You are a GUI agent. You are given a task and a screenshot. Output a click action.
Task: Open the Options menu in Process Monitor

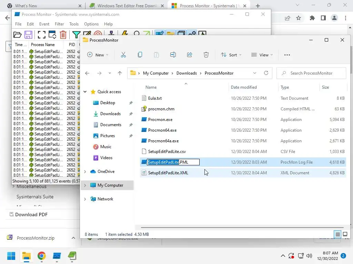pos(91,24)
